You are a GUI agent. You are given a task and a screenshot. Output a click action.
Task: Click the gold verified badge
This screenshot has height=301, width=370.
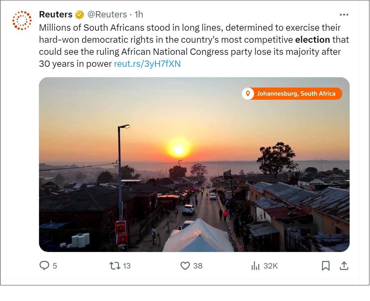pos(79,14)
